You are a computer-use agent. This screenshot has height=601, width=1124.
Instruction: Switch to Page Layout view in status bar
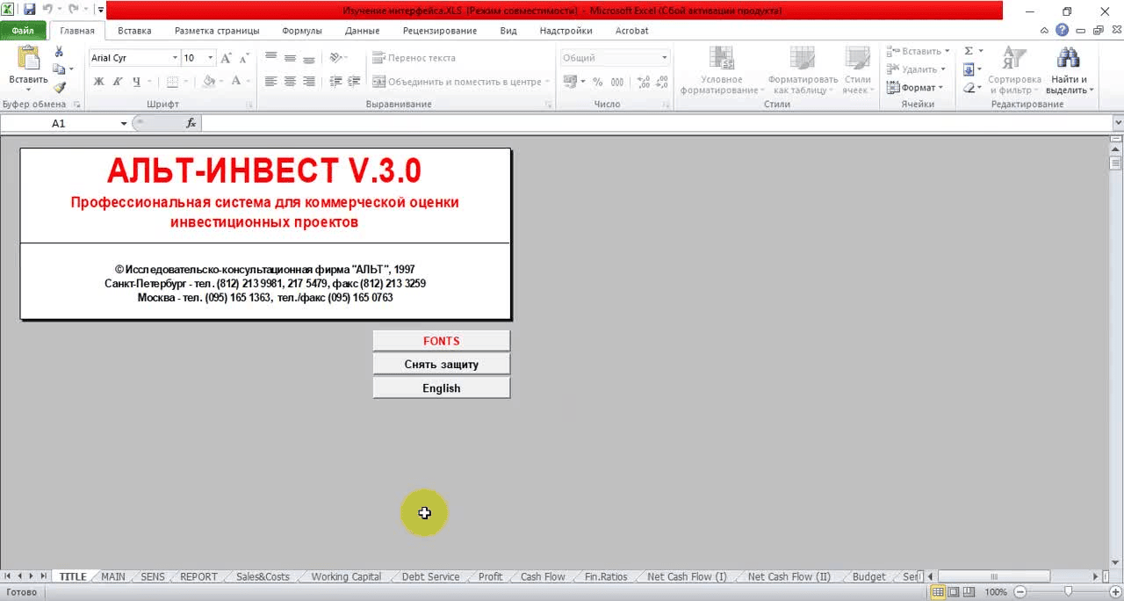coord(953,592)
